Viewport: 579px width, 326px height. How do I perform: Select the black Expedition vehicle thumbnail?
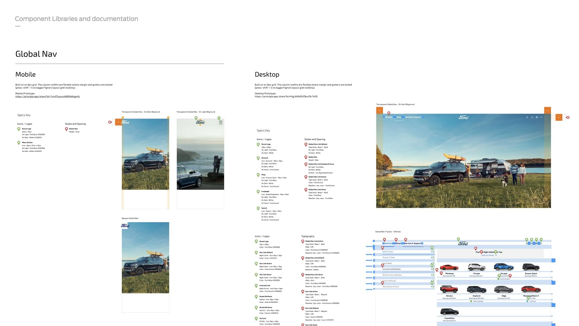tap(449, 312)
